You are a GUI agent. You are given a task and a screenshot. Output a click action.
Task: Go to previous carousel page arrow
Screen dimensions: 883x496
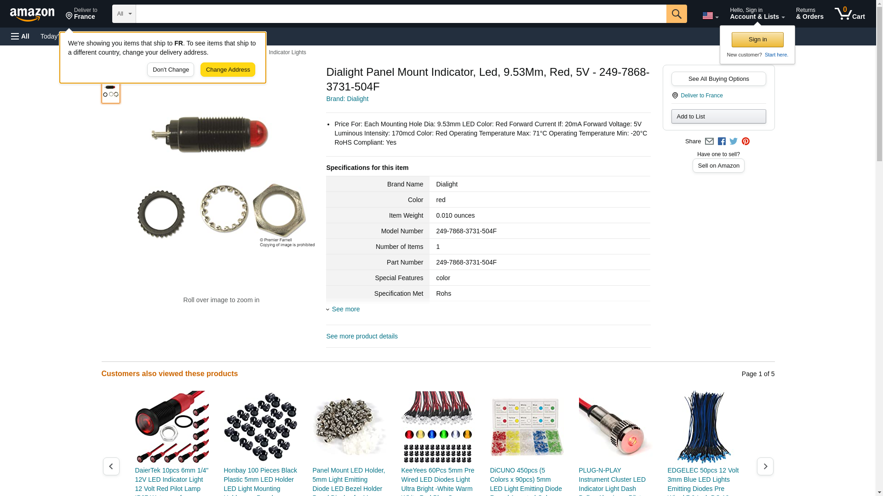coord(111,466)
